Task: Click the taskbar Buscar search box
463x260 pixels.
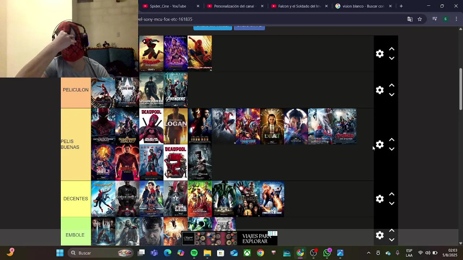Action: click(x=101, y=253)
